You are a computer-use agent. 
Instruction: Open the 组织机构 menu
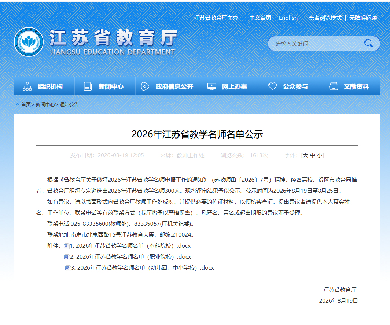[44, 86]
